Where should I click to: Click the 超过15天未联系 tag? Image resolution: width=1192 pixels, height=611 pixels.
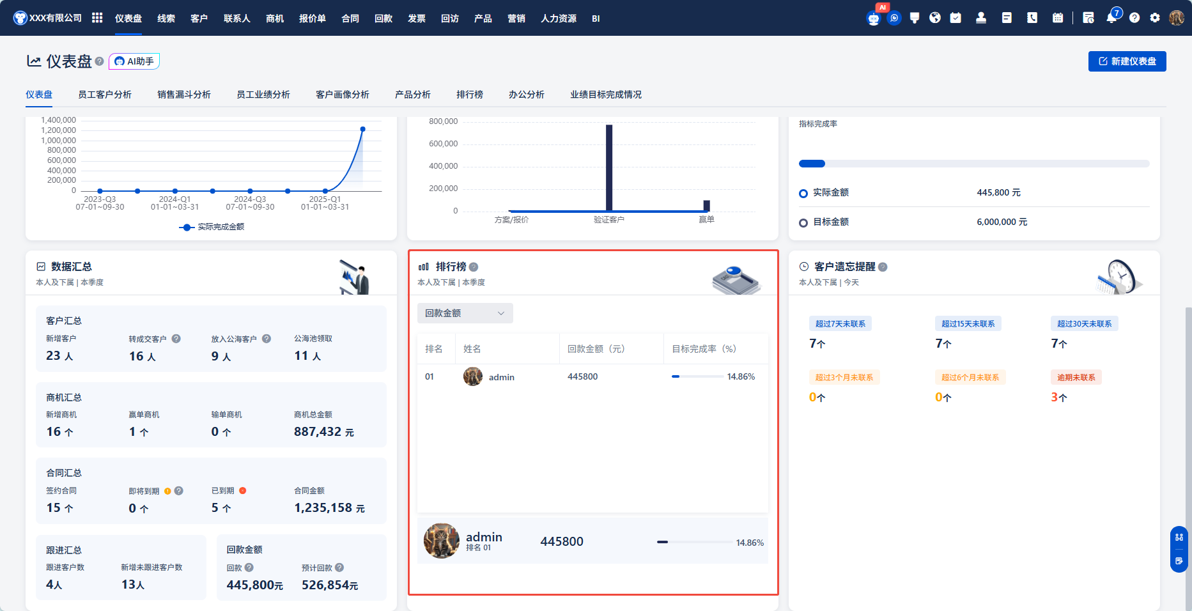click(968, 324)
